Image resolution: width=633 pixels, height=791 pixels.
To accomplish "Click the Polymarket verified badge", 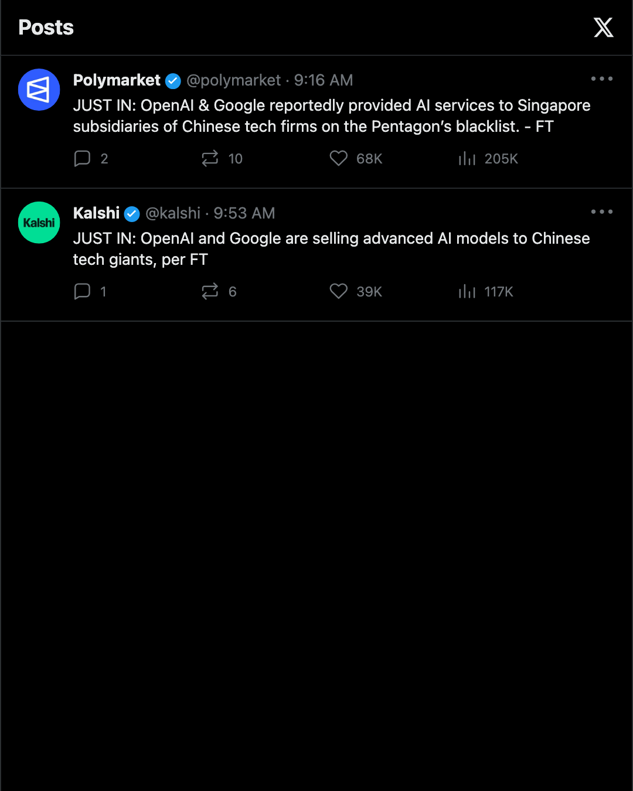I will 173,81.
